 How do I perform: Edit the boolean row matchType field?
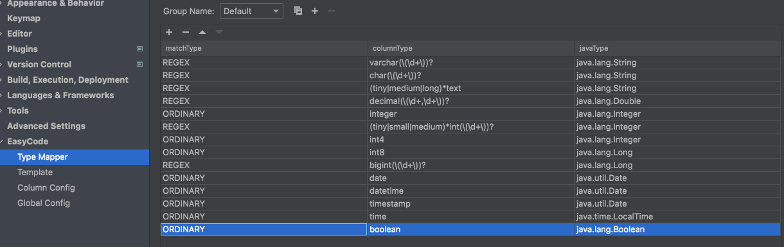(263, 229)
